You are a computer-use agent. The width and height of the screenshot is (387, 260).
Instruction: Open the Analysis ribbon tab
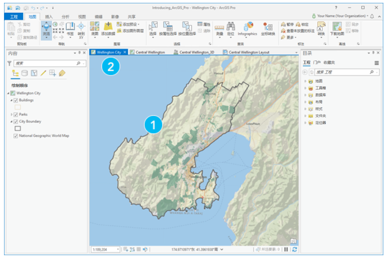click(65, 17)
